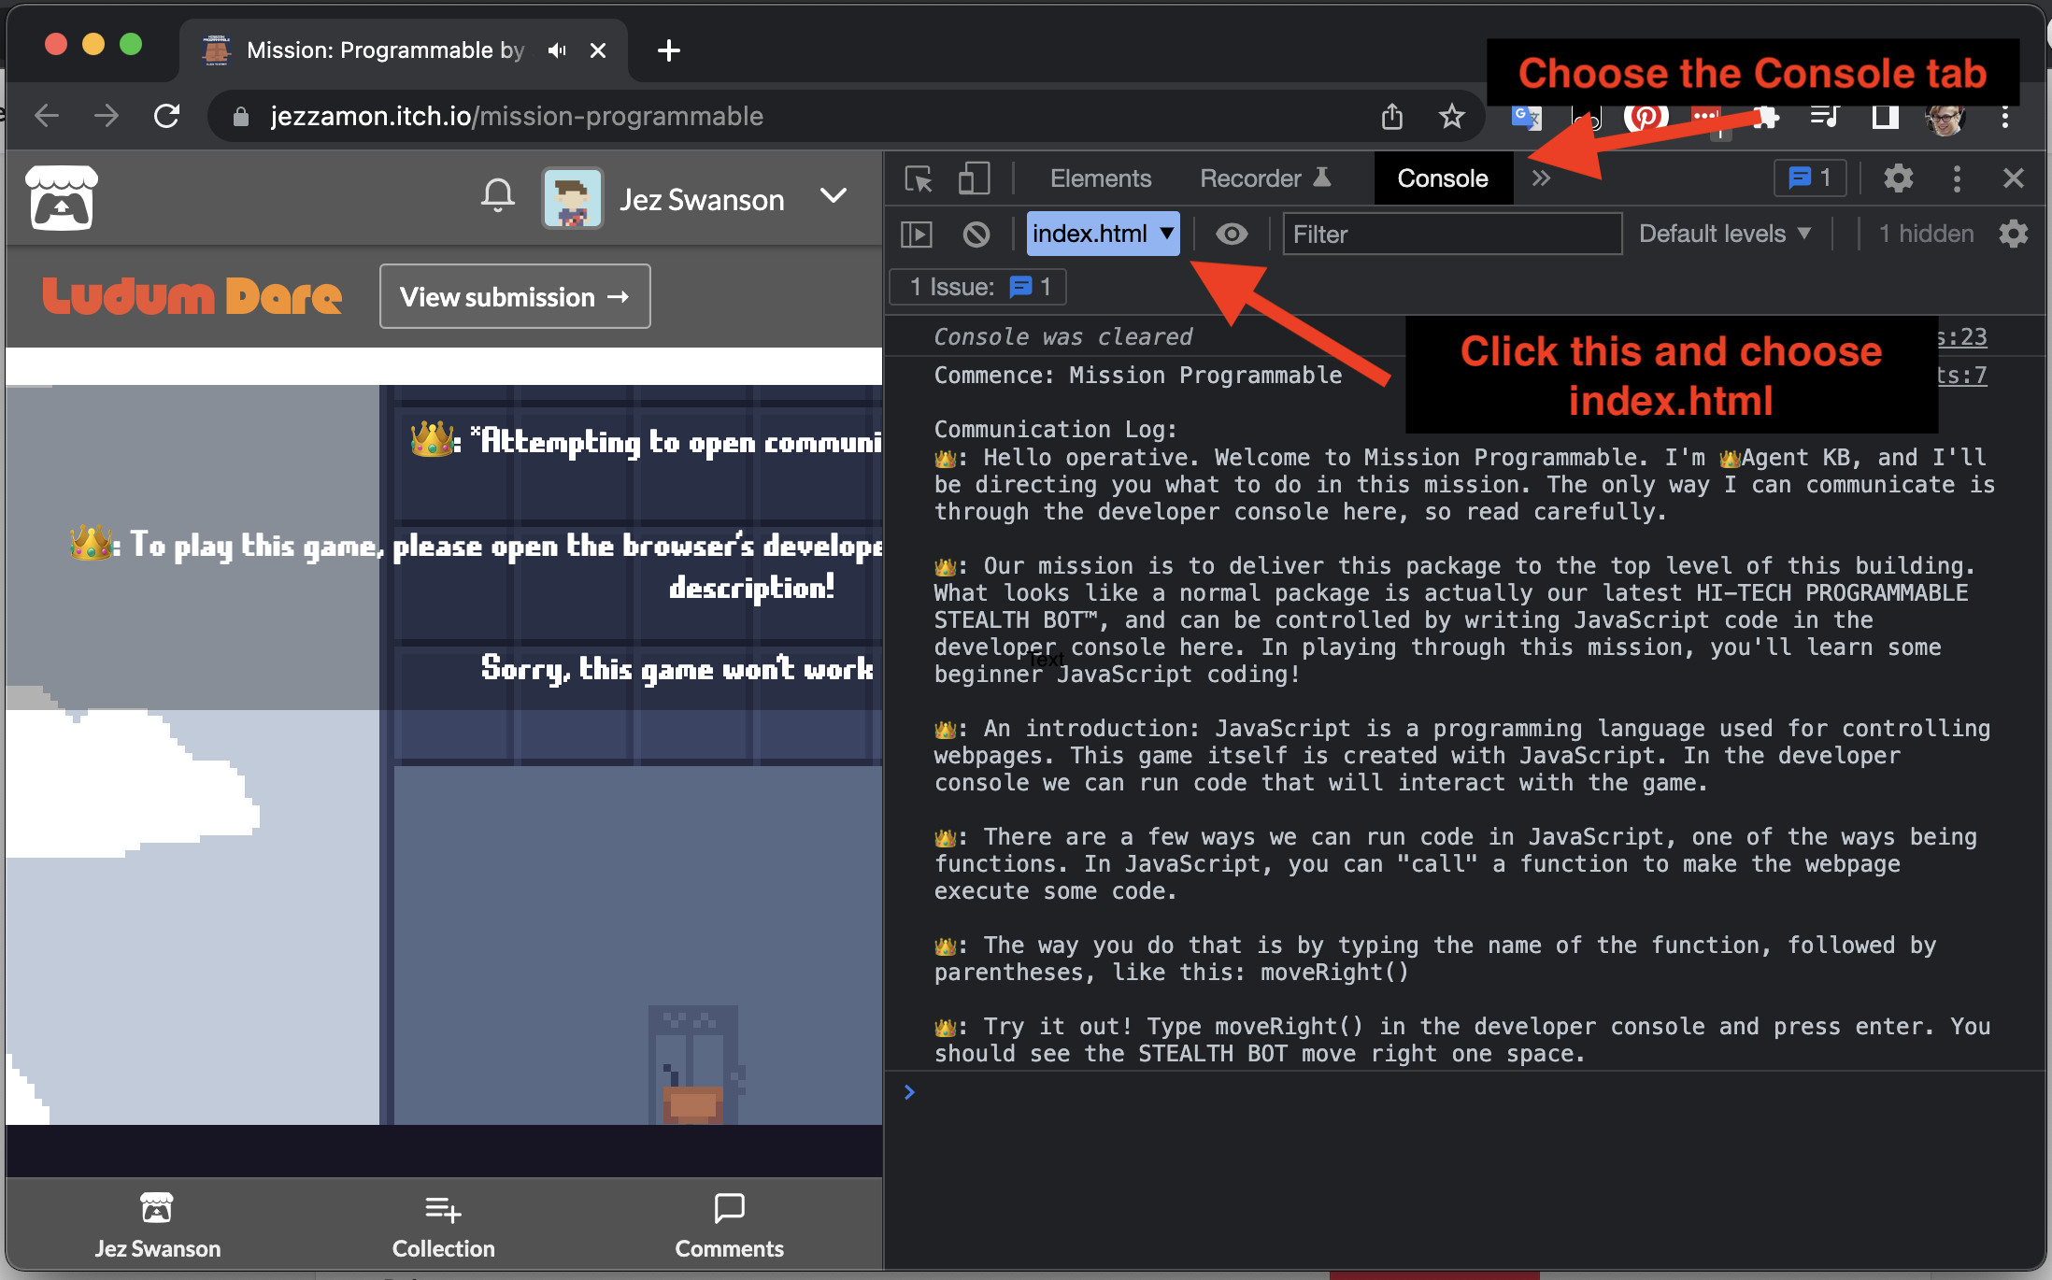Click the itch.io logo
Screen dimensions: 2052x1280
tap(62, 198)
